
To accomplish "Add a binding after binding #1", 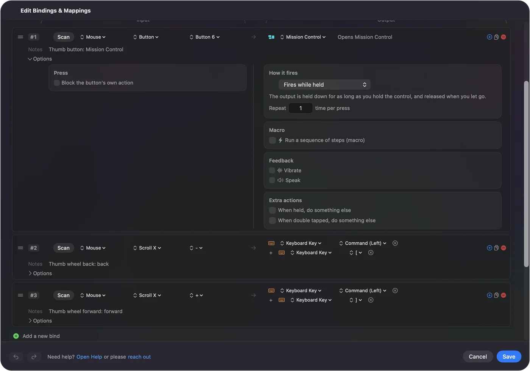I will click(x=489, y=37).
